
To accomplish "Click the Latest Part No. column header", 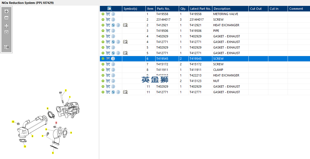I will pyautogui.click(x=200, y=9).
